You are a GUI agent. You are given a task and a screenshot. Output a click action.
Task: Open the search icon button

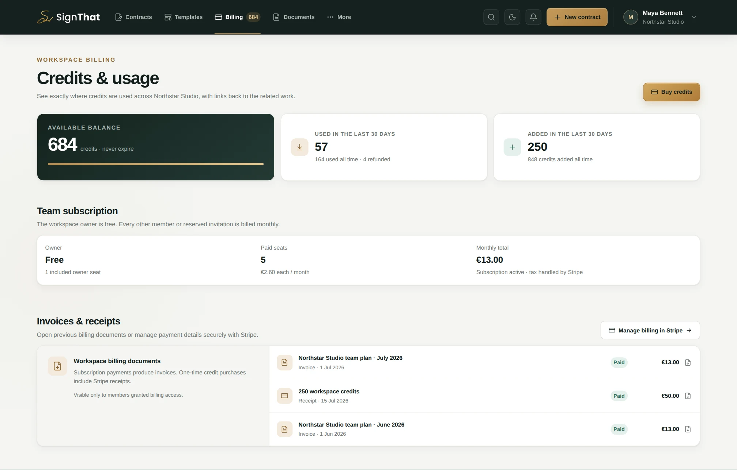[491, 17]
